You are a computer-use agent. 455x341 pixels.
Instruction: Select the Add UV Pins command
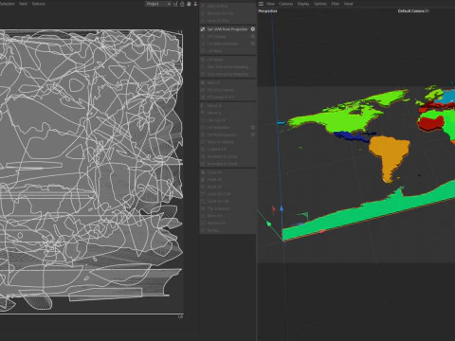click(x=227, y=6)
